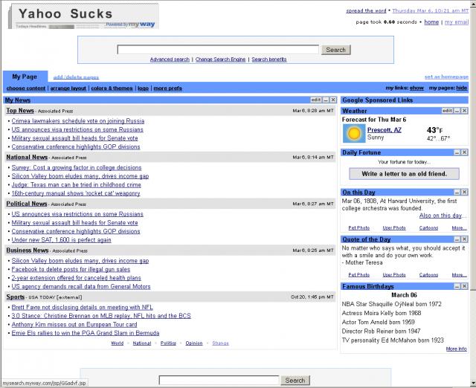Open Prescott, AZ forecast link
This screenshot has height=388, width=476.
click(x=385, y=129)
